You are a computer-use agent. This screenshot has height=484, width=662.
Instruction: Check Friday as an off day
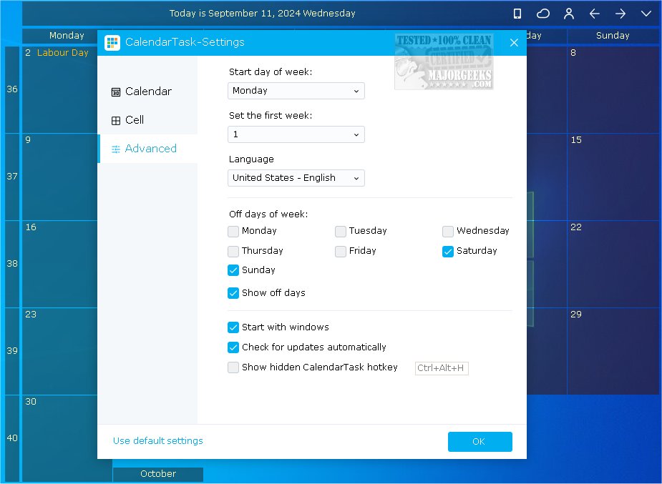coord(340,251)
